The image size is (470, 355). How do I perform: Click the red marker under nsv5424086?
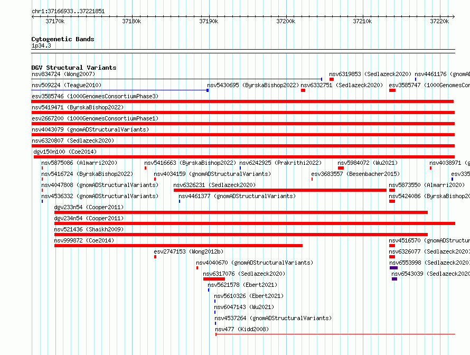point(392,201)
